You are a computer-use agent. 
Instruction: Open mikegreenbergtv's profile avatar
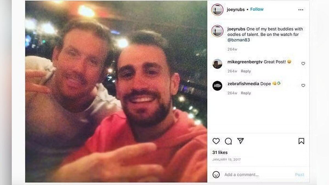click(217, 64)
